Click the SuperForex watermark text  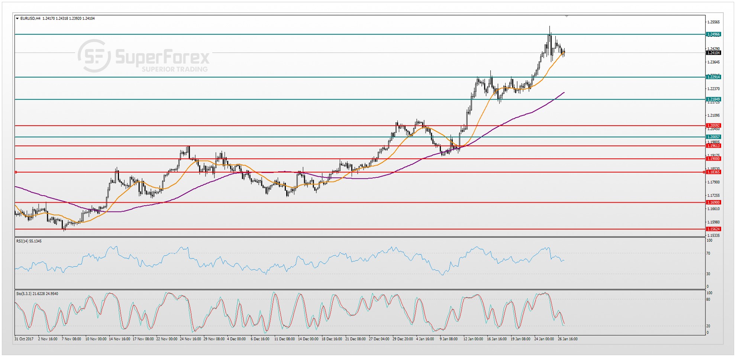[x=162, y=58]
